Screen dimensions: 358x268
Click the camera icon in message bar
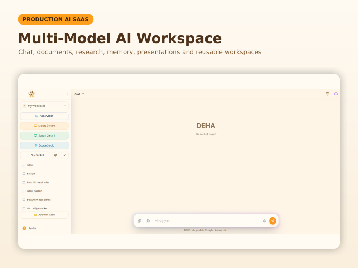pos(148,221)
